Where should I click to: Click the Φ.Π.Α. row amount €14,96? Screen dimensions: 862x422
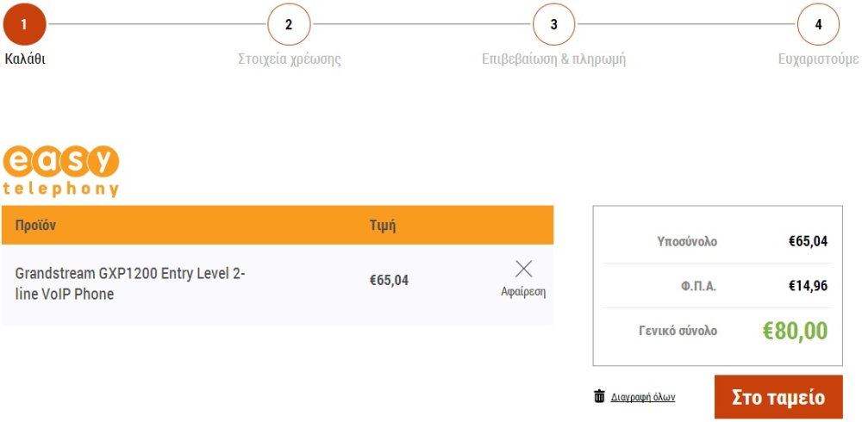point(809,286)
